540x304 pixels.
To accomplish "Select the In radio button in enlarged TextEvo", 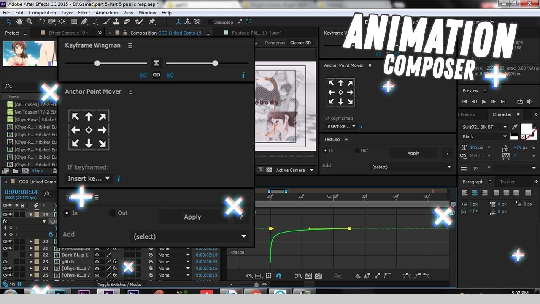I will pyautogui.click(x=67, y=213).
